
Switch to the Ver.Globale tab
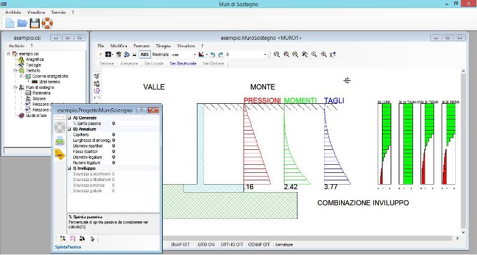214,64
